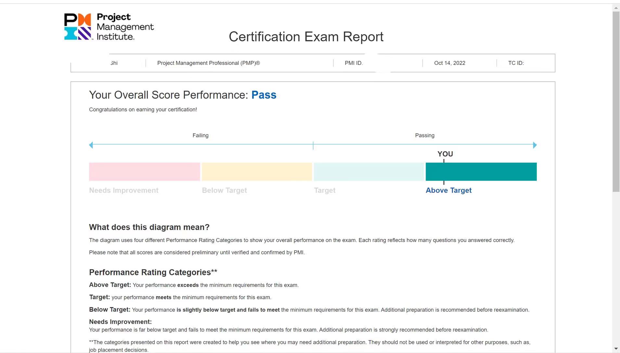
Task: Click the right arrowhead of the score scale
Action: click(x=535, y=145)
